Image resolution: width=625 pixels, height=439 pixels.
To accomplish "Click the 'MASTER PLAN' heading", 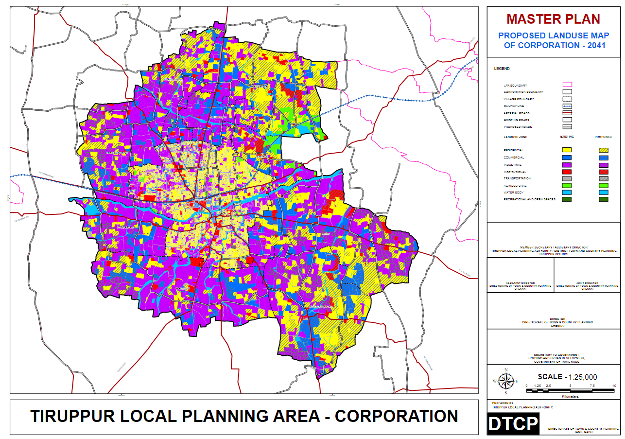I will pos(553,19).
